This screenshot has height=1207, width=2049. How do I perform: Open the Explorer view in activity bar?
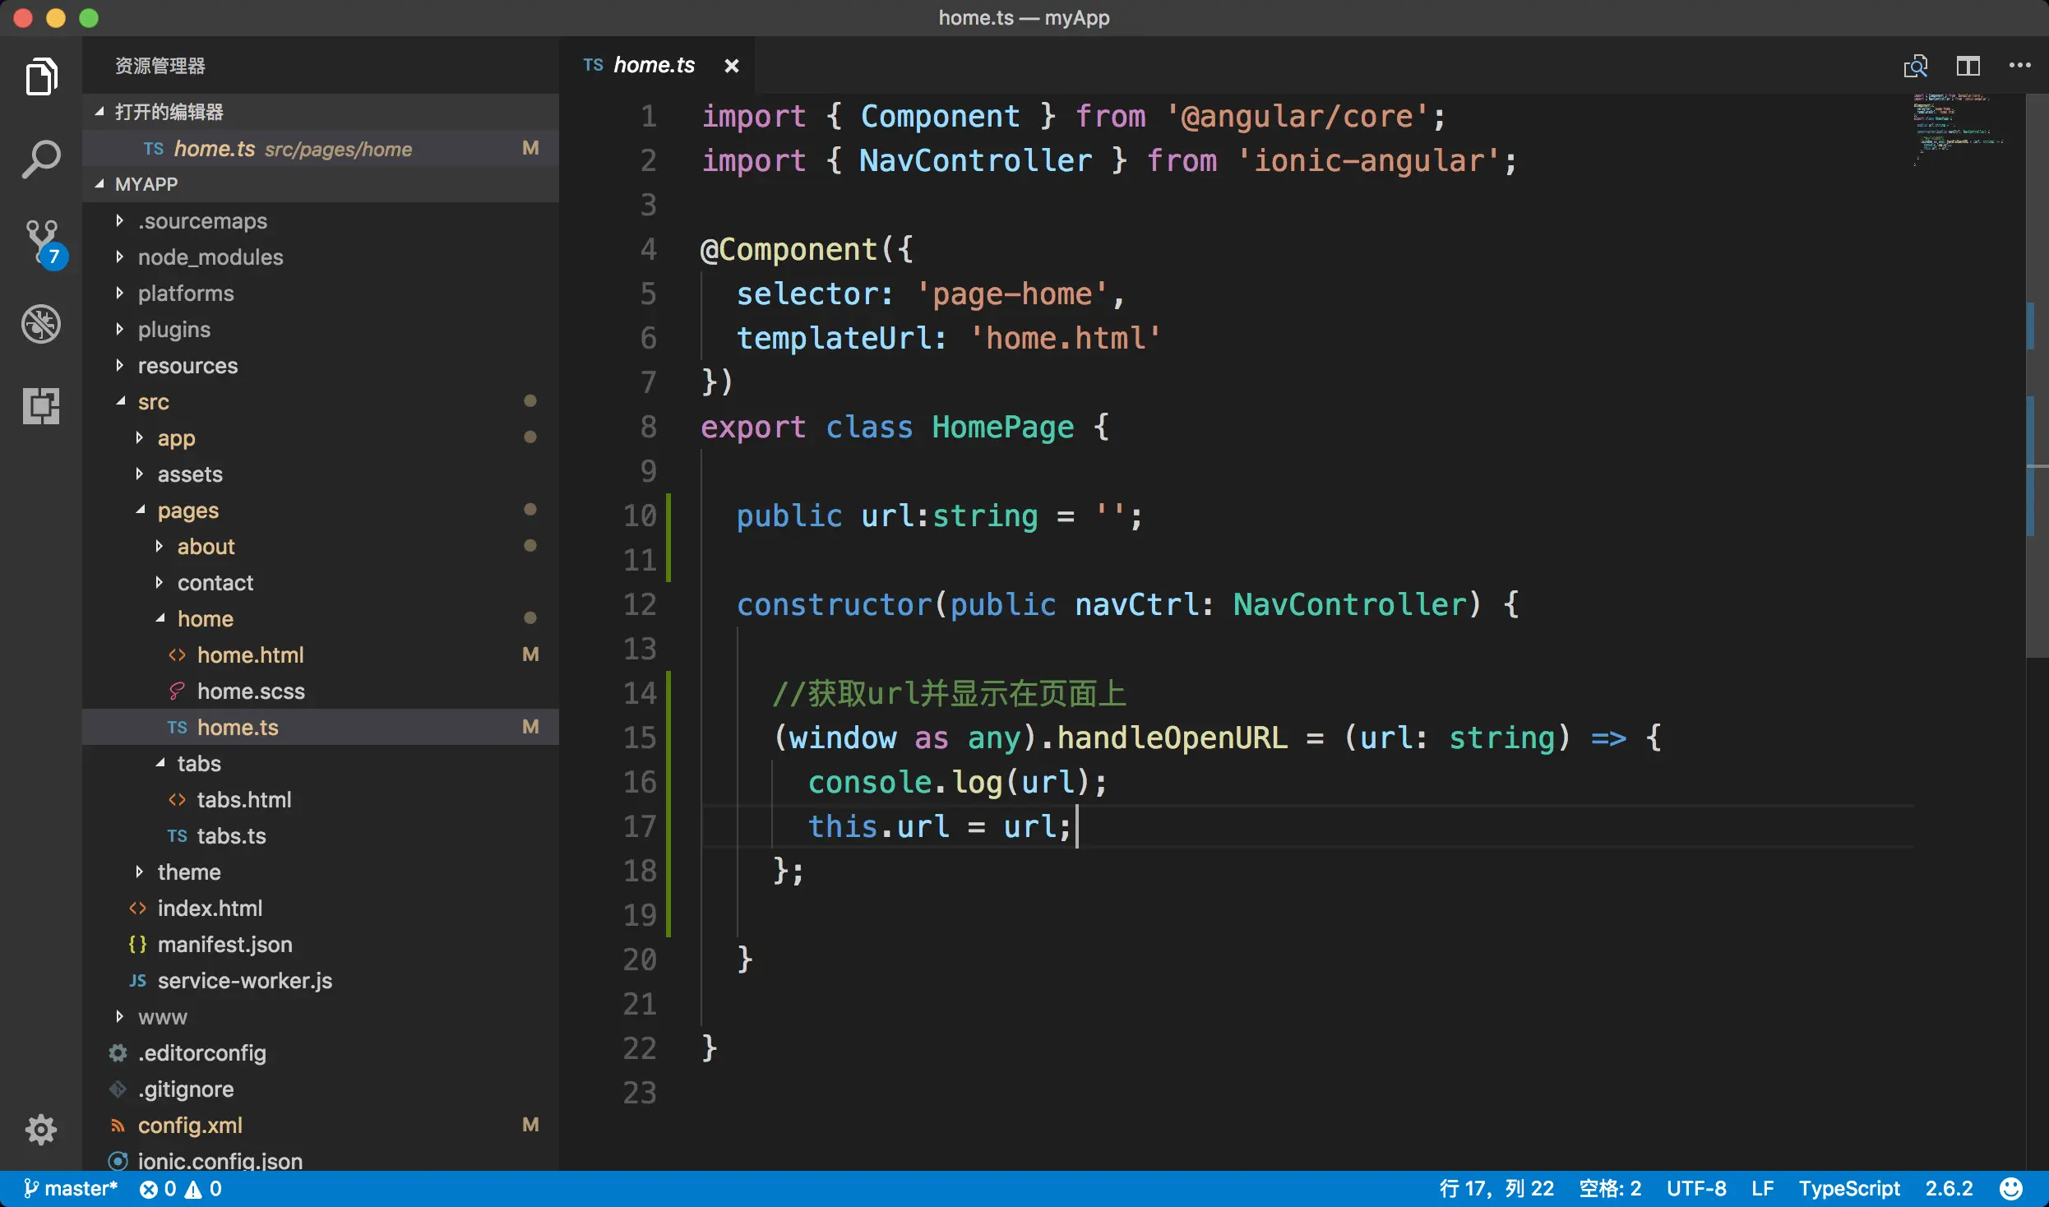click(x=41, y=76)
